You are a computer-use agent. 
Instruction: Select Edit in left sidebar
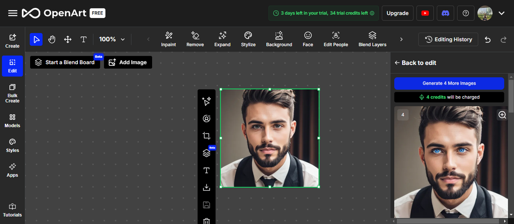[x=12, y=66]
